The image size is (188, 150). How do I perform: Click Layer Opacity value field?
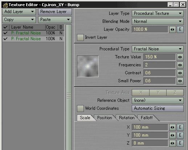pos(150,29)
